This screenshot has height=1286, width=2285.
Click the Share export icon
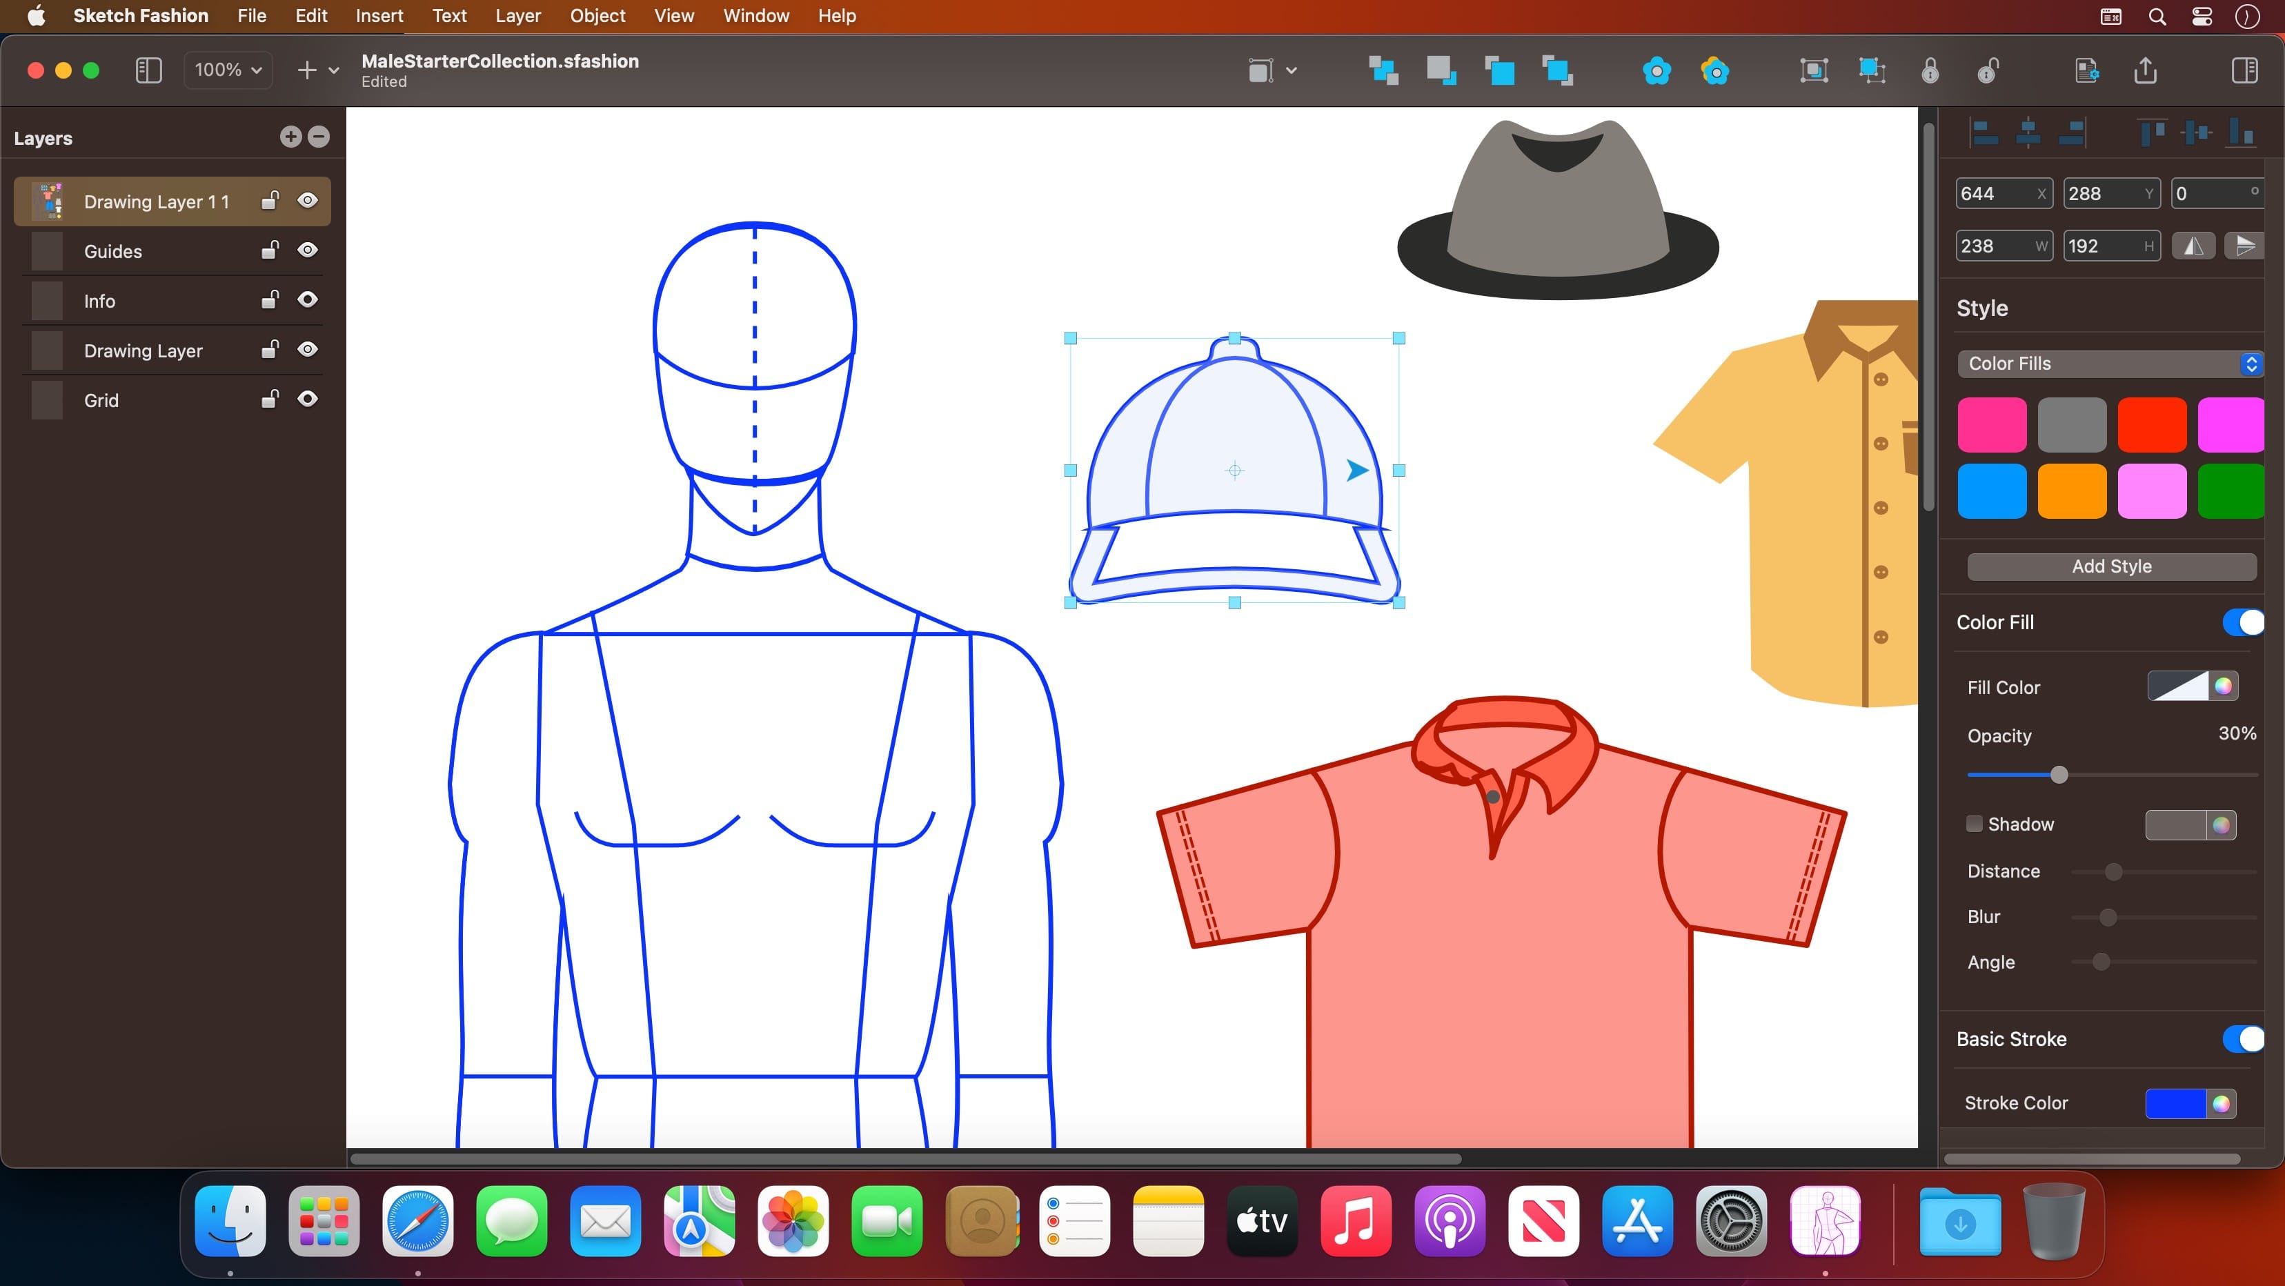pyautogui.click(x=2145, y=70)
